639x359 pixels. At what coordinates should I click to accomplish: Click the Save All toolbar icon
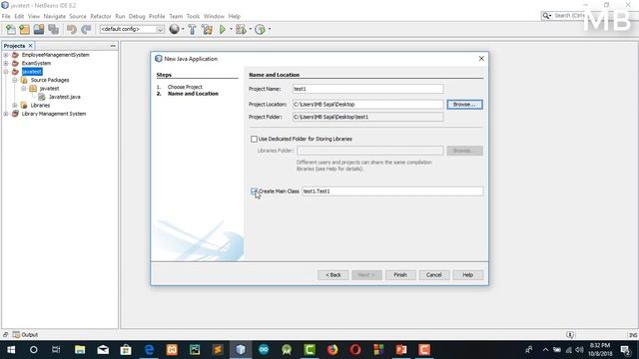click(x=53, y=29)
